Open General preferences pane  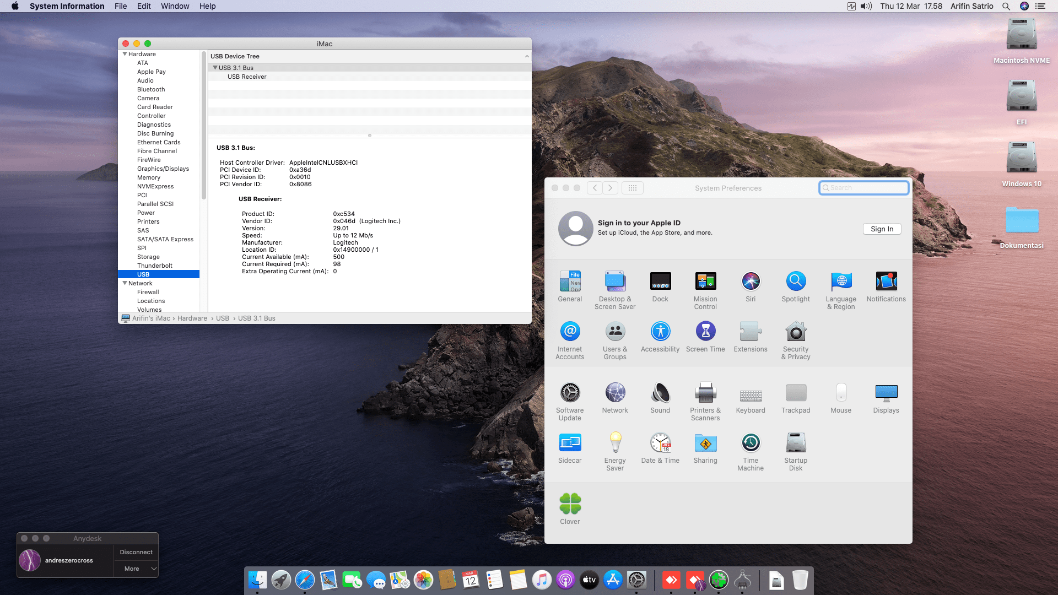click(x=570, y=286)
